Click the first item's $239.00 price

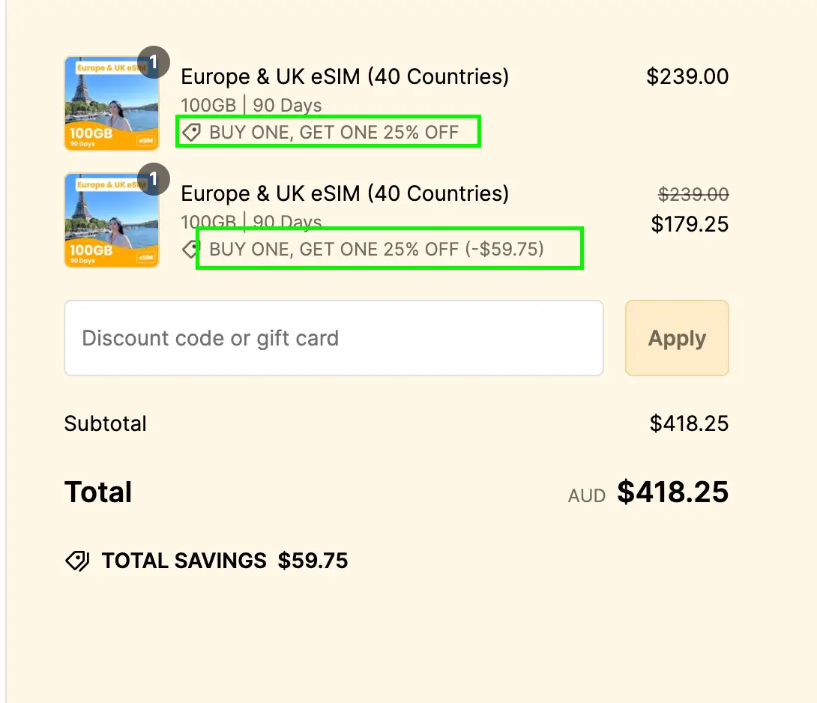click(x=687, y=76)
